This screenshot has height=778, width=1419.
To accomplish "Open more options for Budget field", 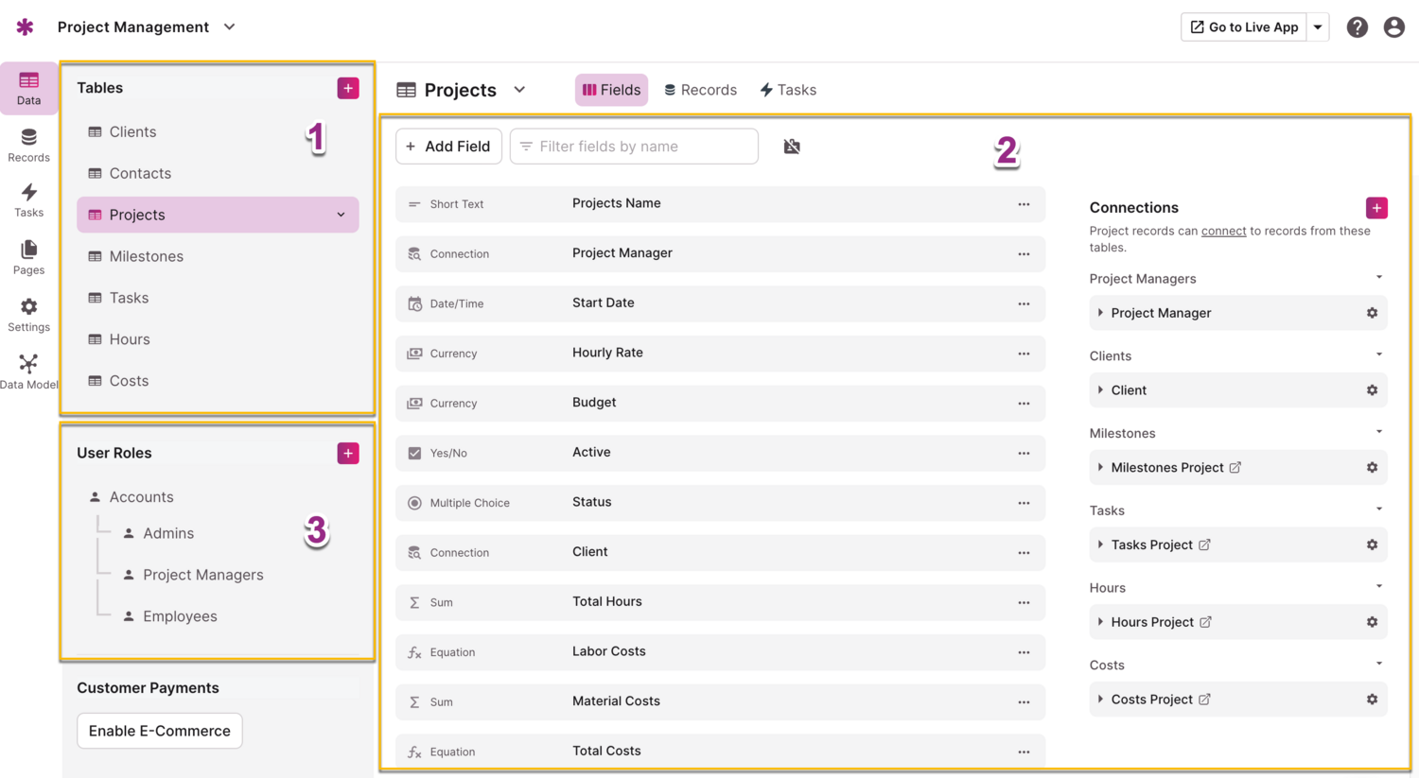I will (x=1024, y=404).
